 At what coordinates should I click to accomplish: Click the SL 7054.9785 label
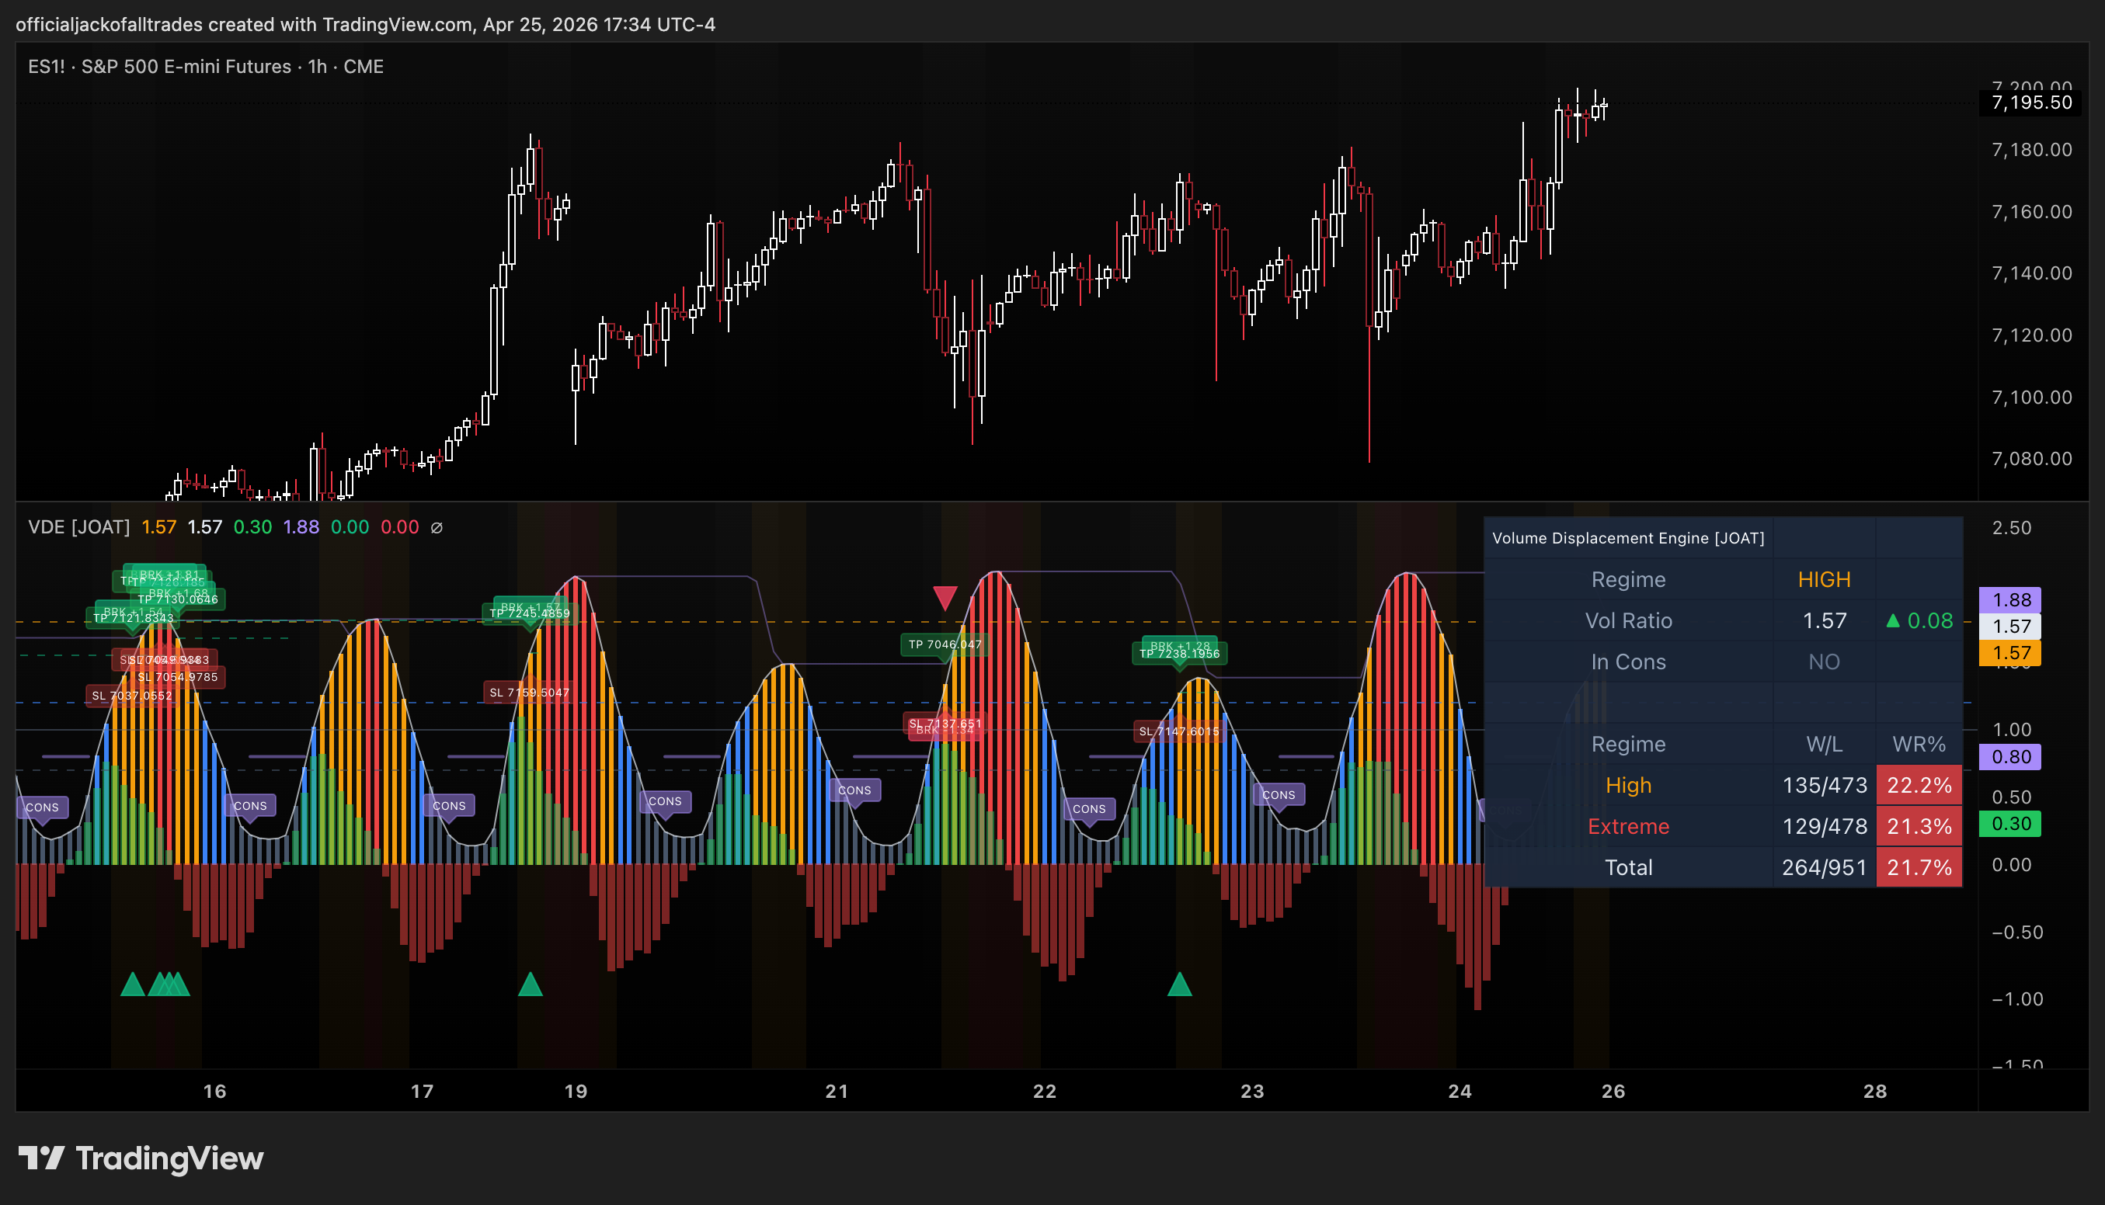178,677
